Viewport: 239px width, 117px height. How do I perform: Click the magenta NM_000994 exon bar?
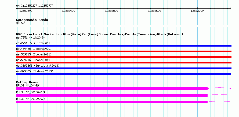click(112, 89)
